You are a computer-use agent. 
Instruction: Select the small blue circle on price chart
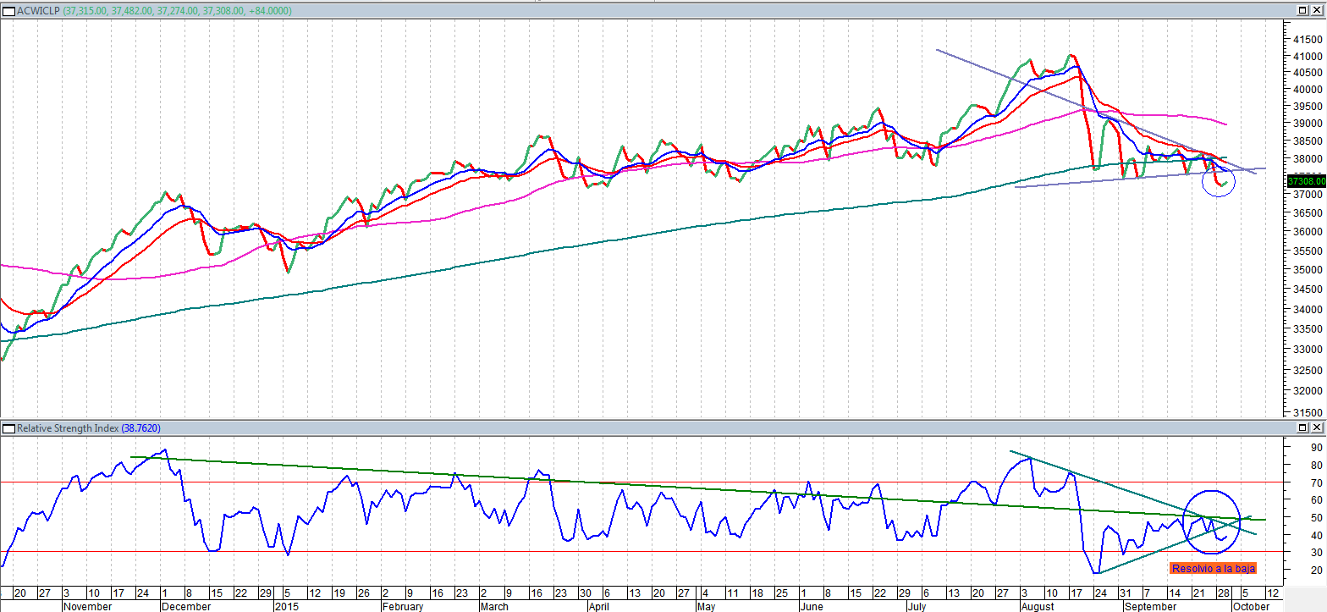click(x=1219, y=180)
